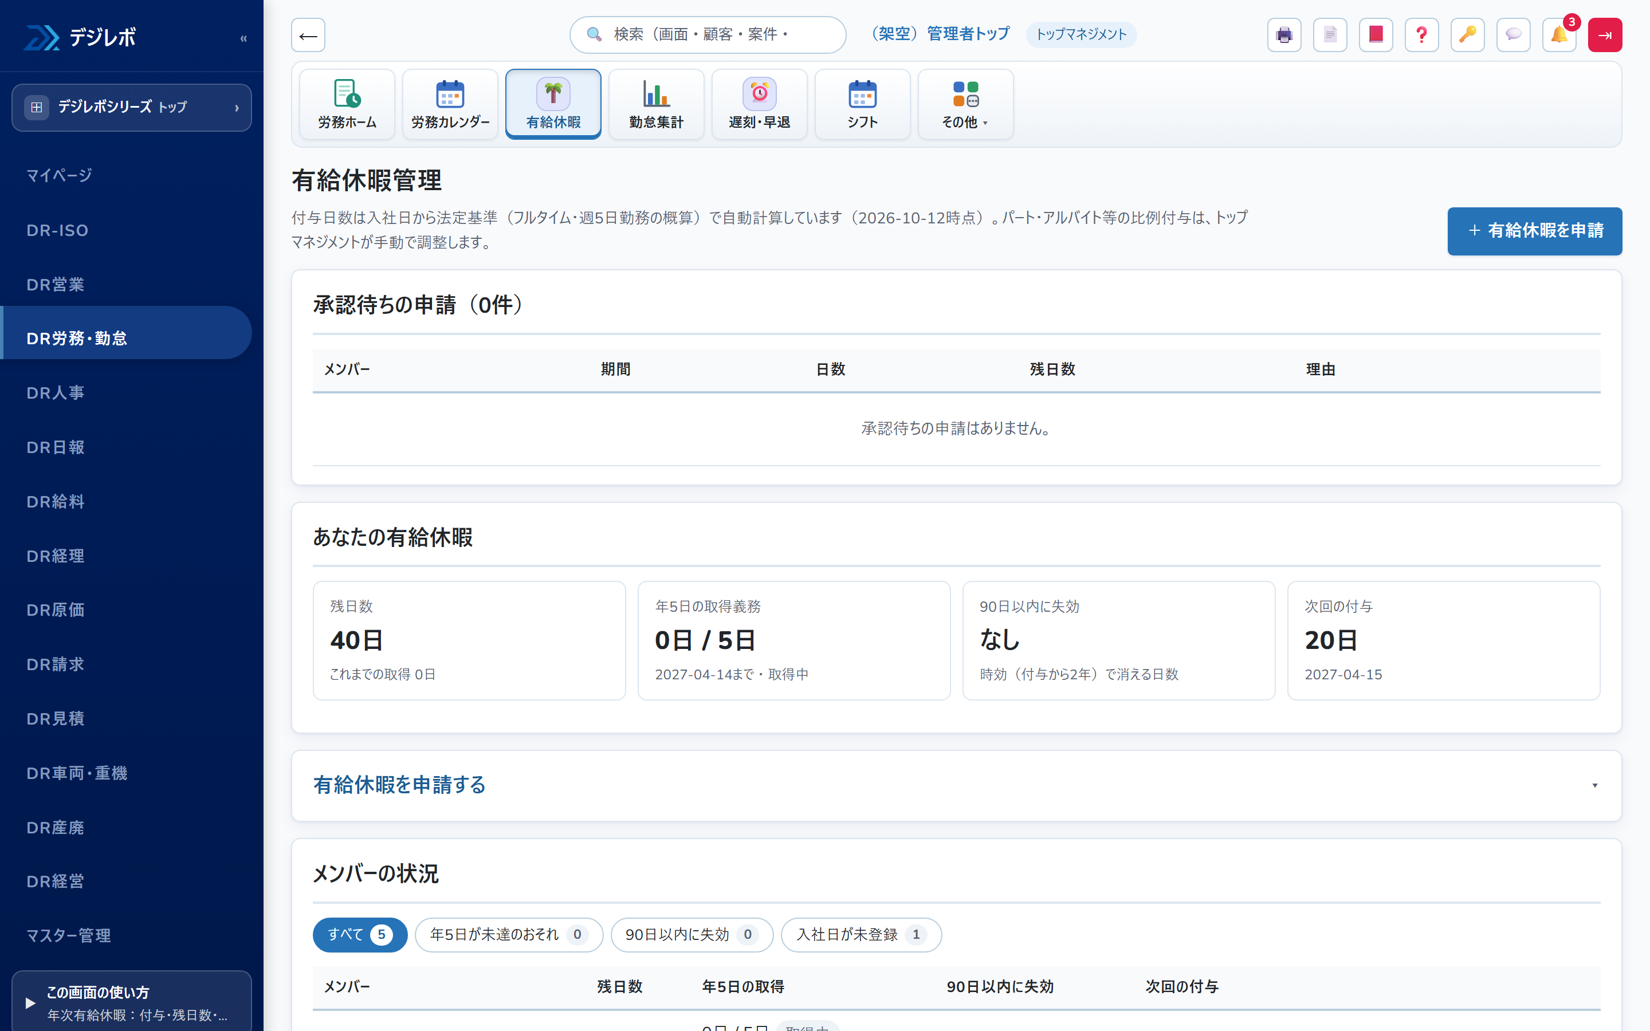Collapse the sidebar with double chevron

tap(243, 38)
